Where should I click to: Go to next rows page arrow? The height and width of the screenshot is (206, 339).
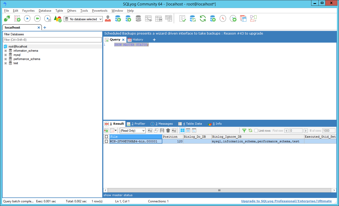click(x=306, y=131)
